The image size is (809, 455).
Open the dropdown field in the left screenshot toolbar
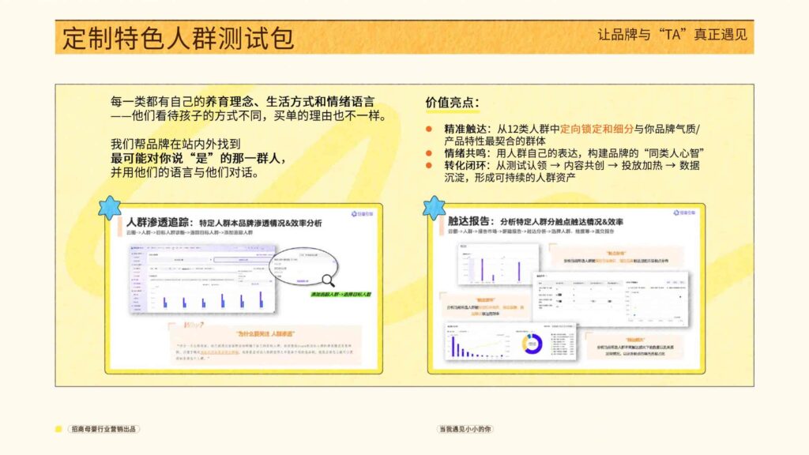[x=178, y=261]
